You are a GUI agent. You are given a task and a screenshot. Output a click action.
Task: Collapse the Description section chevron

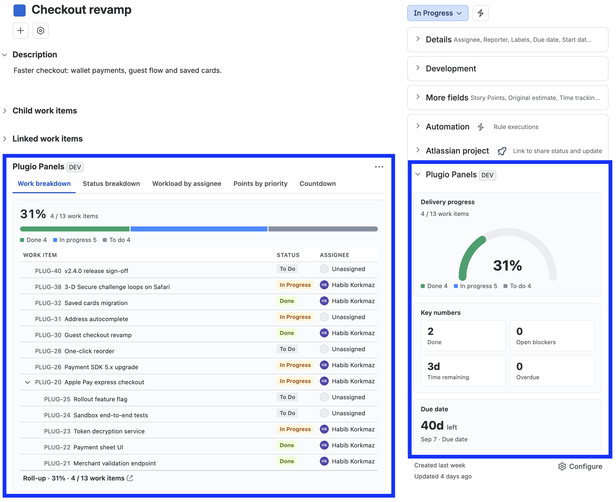click(5, 55)
